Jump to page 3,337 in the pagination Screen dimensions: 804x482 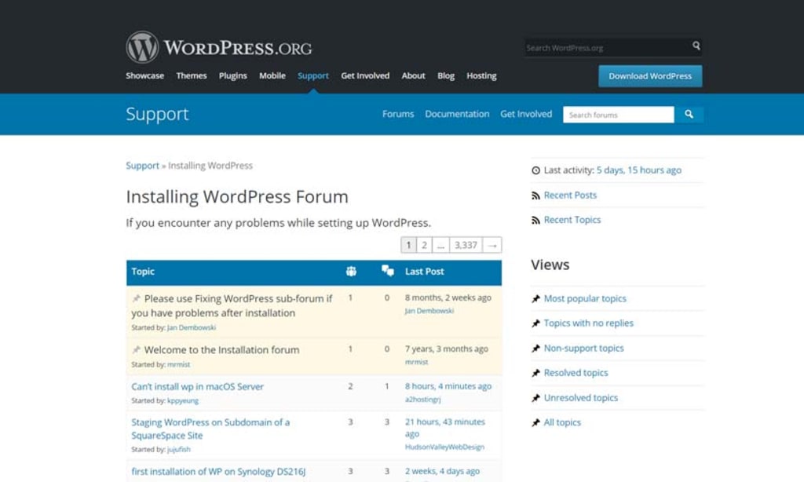pyautogui.click(x=466, y=245)
